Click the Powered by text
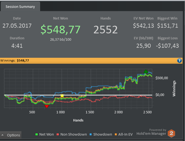Screen dimensions: 185x141 click(x=158, y=130)
